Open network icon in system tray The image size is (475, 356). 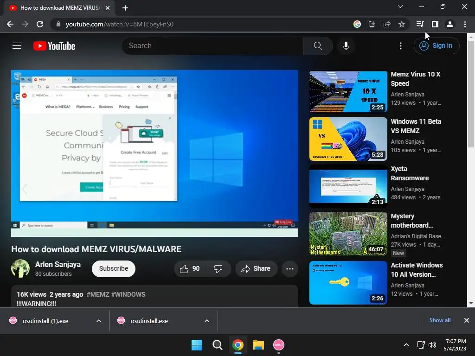(x=421, y=345)
